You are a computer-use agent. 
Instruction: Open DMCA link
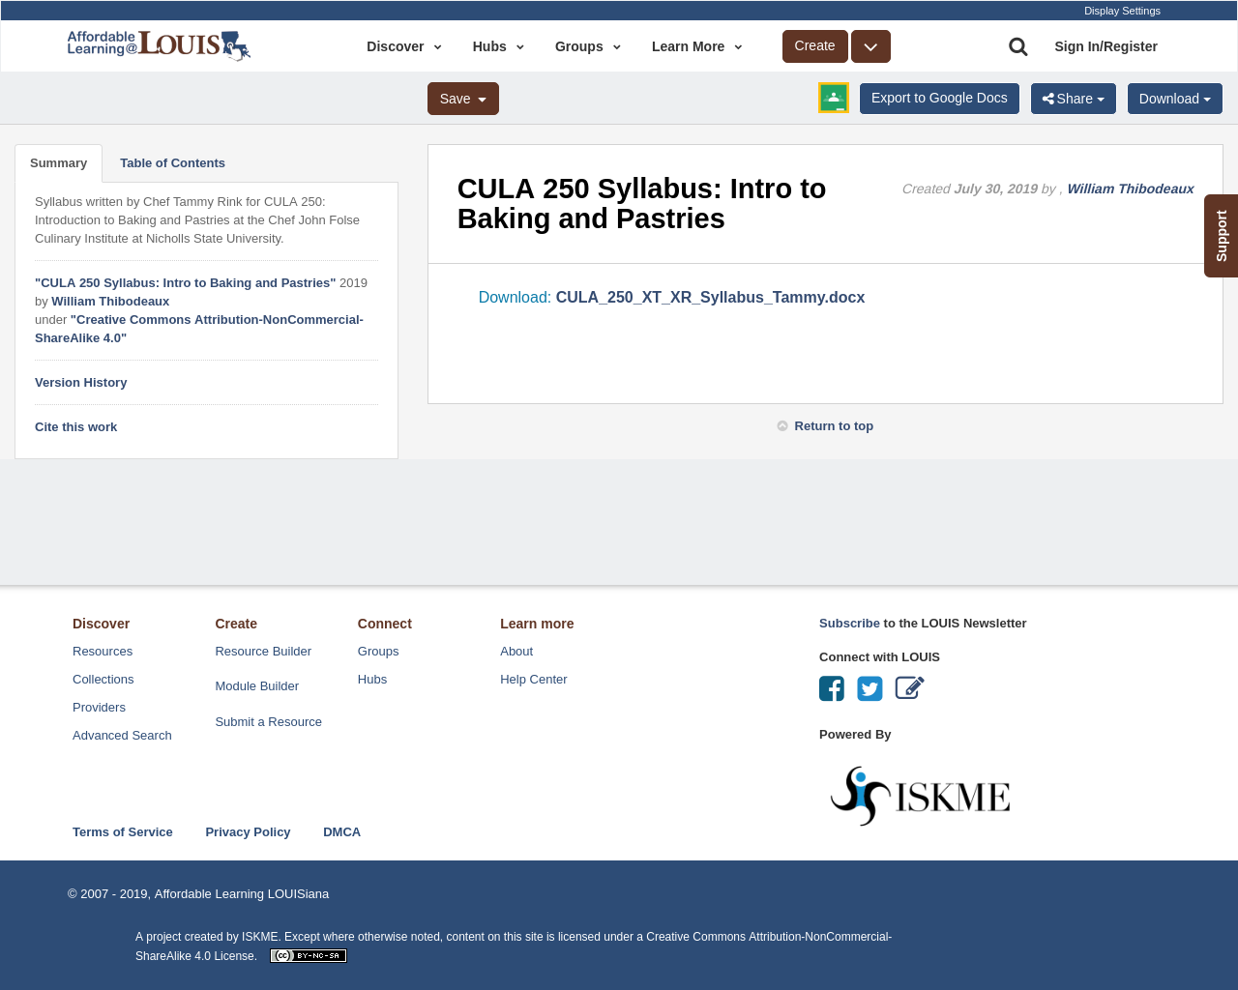pyautogui.click(x=341, y=832)
